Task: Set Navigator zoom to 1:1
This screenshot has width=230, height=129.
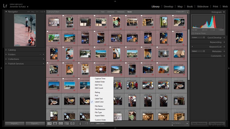Action: coord(37,12)
